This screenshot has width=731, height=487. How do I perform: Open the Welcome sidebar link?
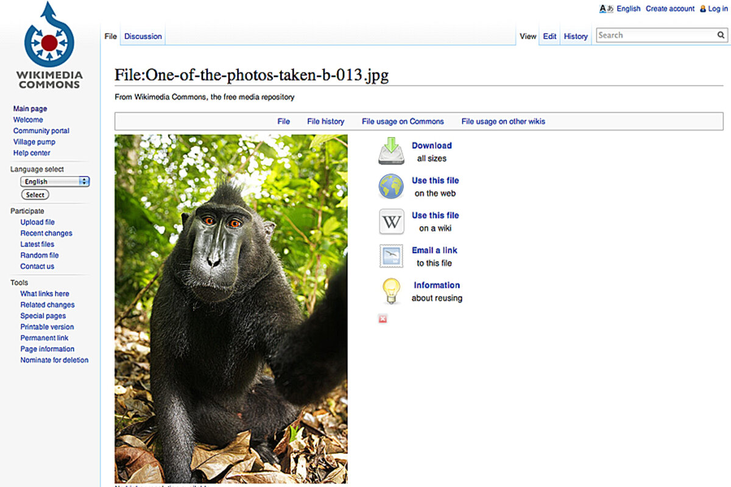point(28,120)
